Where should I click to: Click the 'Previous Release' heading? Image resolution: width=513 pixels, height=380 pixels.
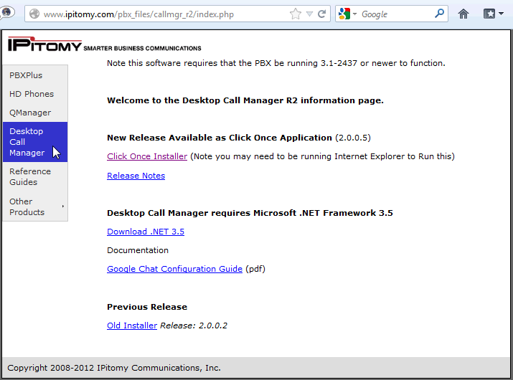(x=147, y=307)
